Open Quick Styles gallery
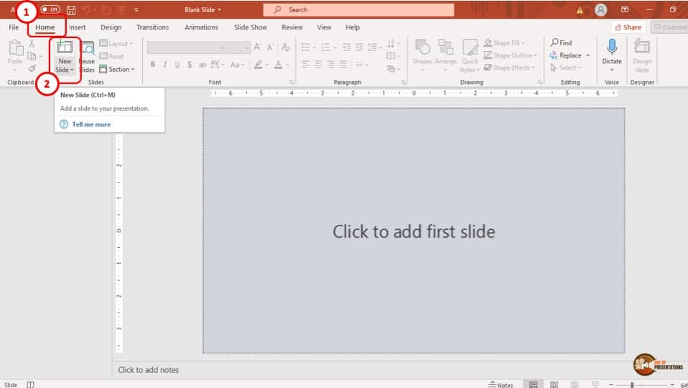The image size is (688, 388). (x=470, y=55)
